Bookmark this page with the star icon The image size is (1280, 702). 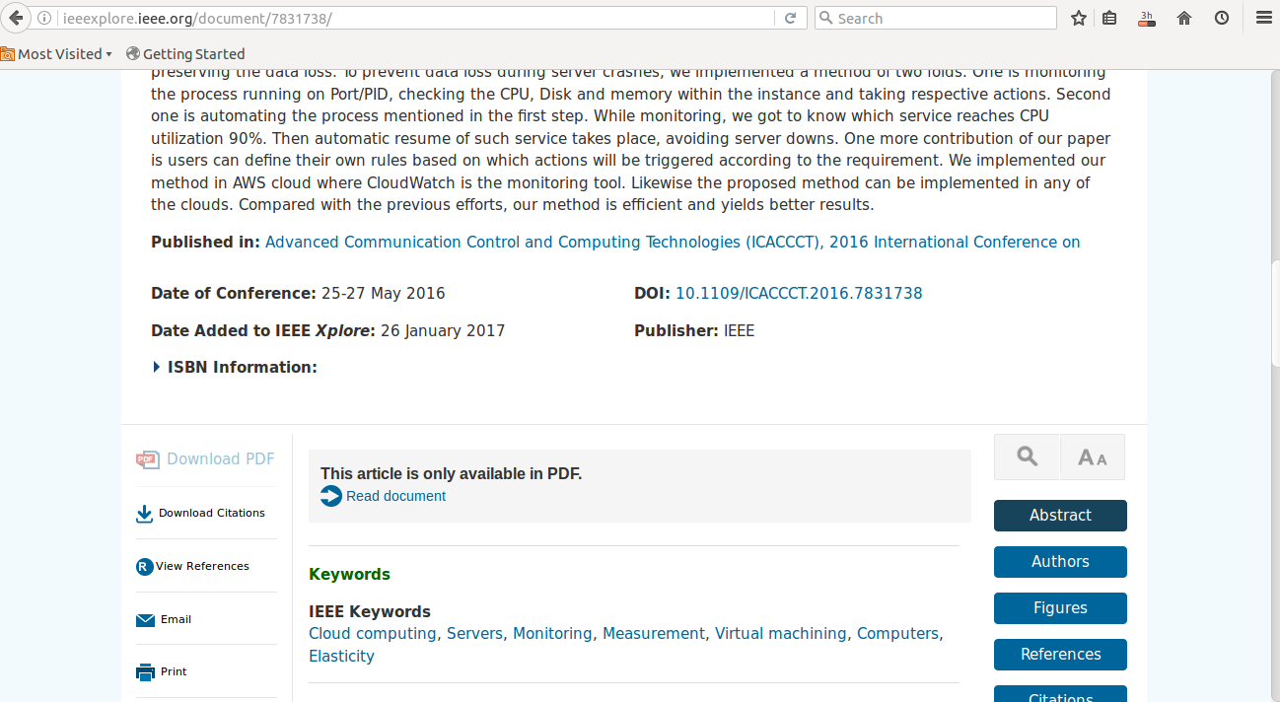coord(1078,18)
